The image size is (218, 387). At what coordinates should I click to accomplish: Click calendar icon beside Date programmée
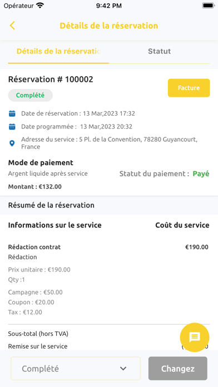pyautogui.click(x=12, y=127)
